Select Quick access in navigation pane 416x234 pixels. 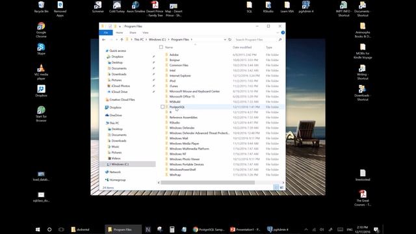118,51
